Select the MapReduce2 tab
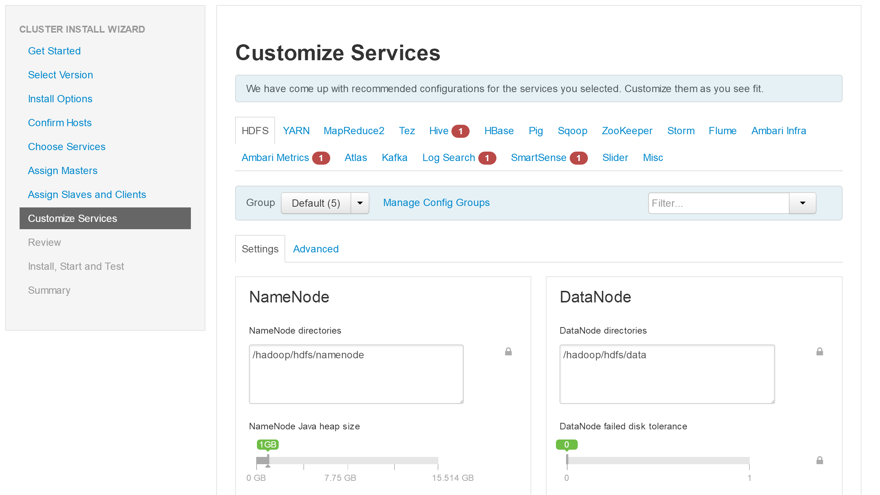880x495 pixels. point(354,131)
